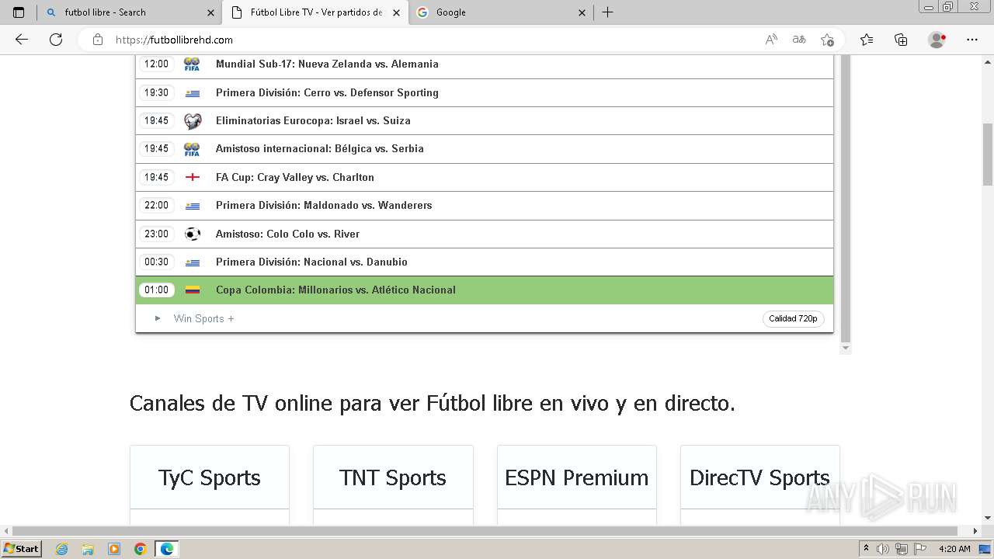The height and width of the screenshot is (559, 994).
Task: Reload the current page
Action: [x=56, y=40]
